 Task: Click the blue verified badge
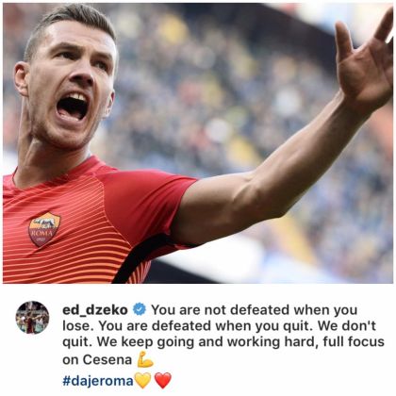point(140,309)
